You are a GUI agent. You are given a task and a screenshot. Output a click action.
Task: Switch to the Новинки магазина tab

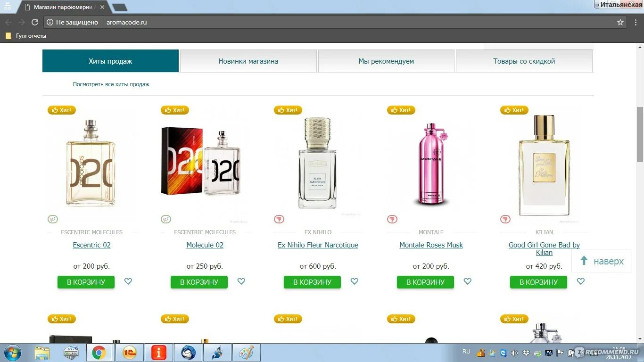pos(248,61)
